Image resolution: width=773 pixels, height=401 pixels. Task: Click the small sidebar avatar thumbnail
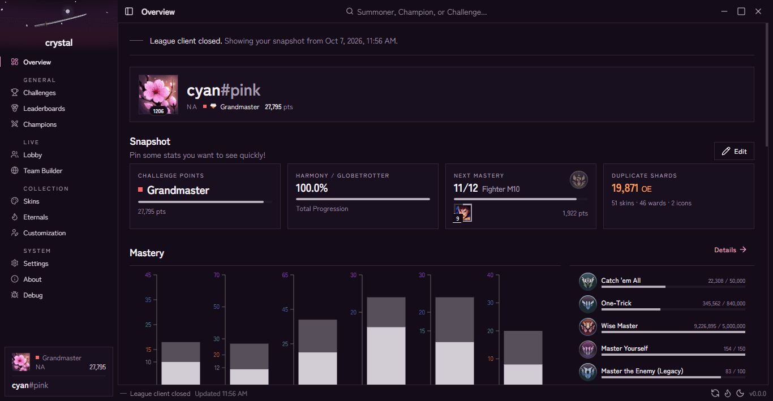click(x=21, y=362)
